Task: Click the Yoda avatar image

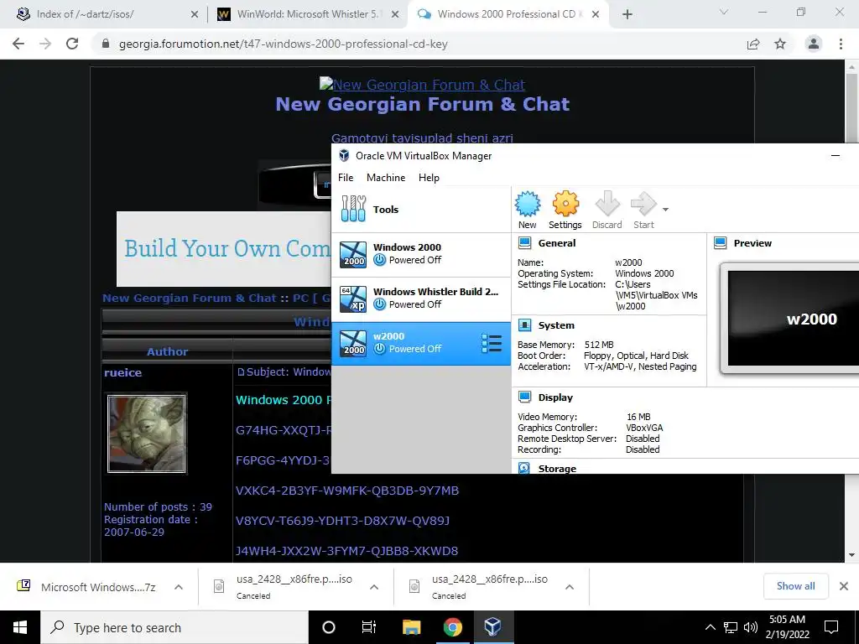Action: [147, 434]
